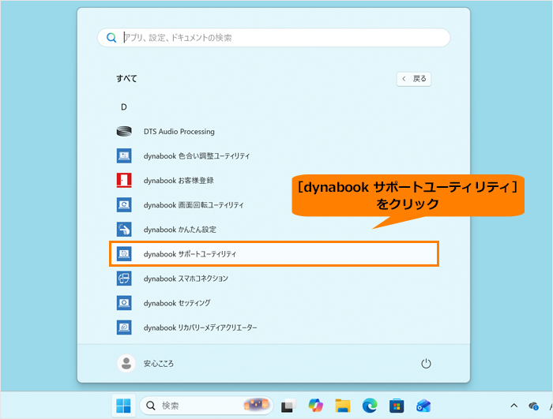
Task: Open DTS Audio Processing app
Action: 179,132
